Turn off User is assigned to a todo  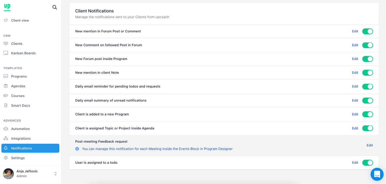367,163
